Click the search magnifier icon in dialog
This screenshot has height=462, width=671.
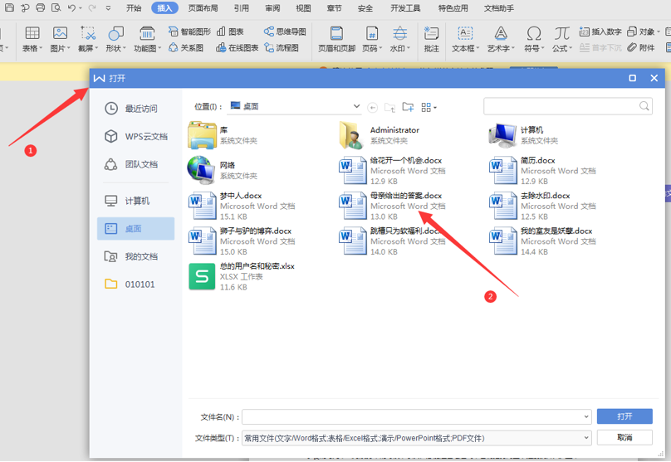[644, 106]
